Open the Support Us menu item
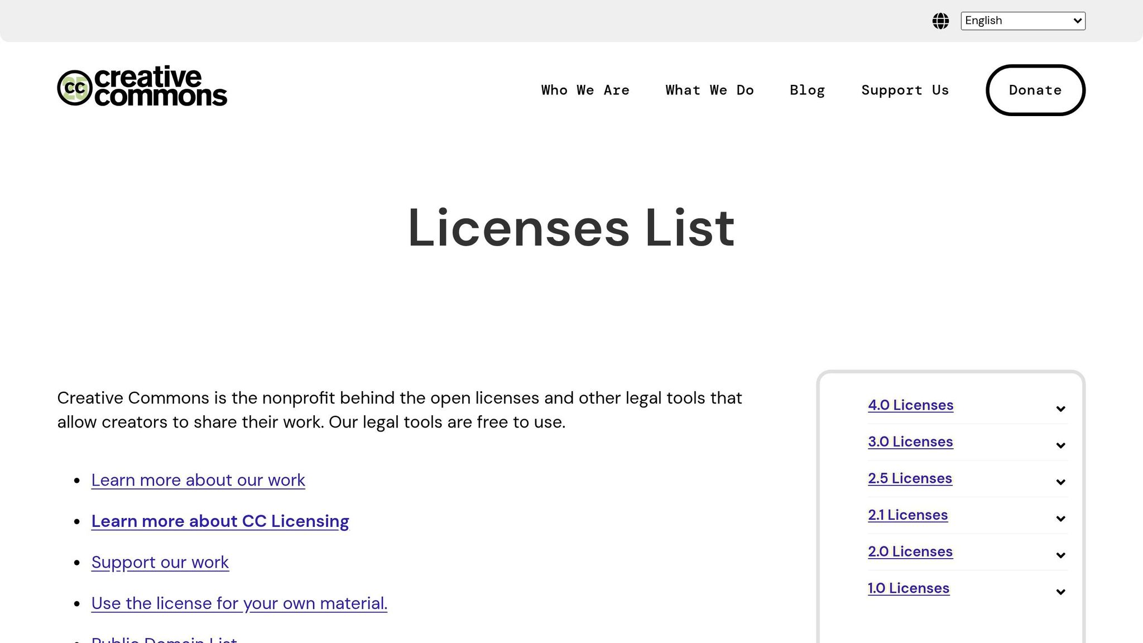The width and height of the screenshot is (1143, 643). pyautogui.click(x=905, y=90)
